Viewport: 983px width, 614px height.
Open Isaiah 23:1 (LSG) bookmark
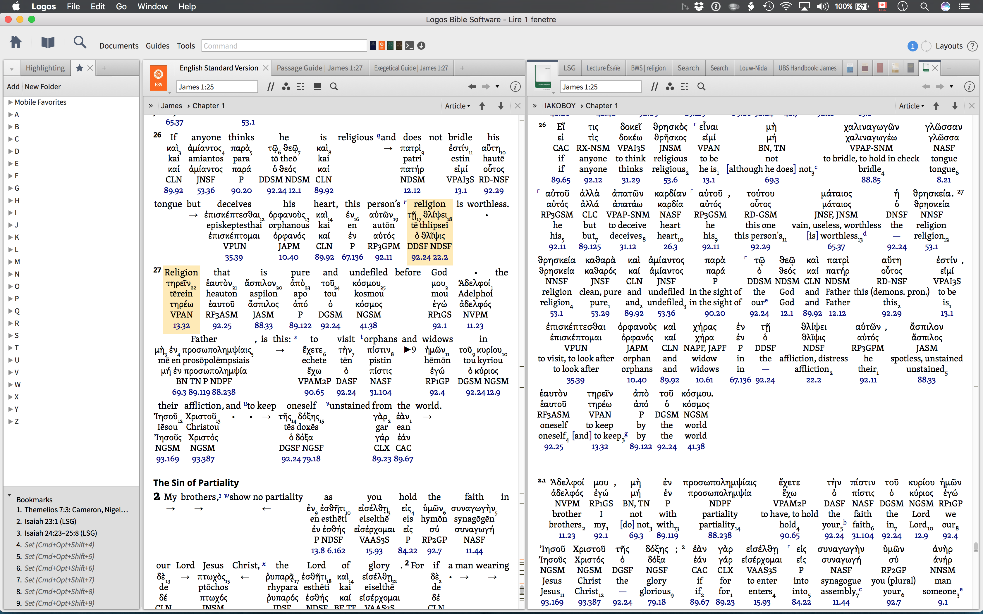click(x=50, y=521)
